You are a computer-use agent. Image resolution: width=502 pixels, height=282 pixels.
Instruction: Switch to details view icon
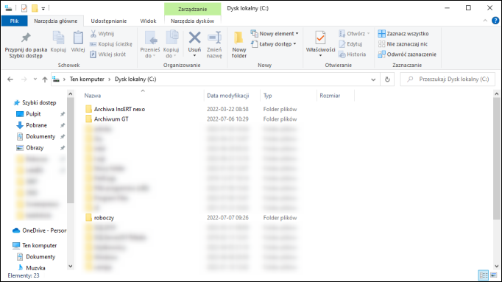484,275
